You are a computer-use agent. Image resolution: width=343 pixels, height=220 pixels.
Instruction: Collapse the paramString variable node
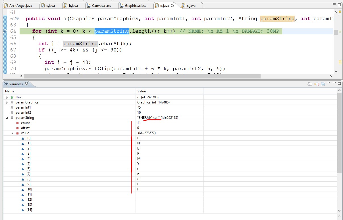[x=7, y=117]
